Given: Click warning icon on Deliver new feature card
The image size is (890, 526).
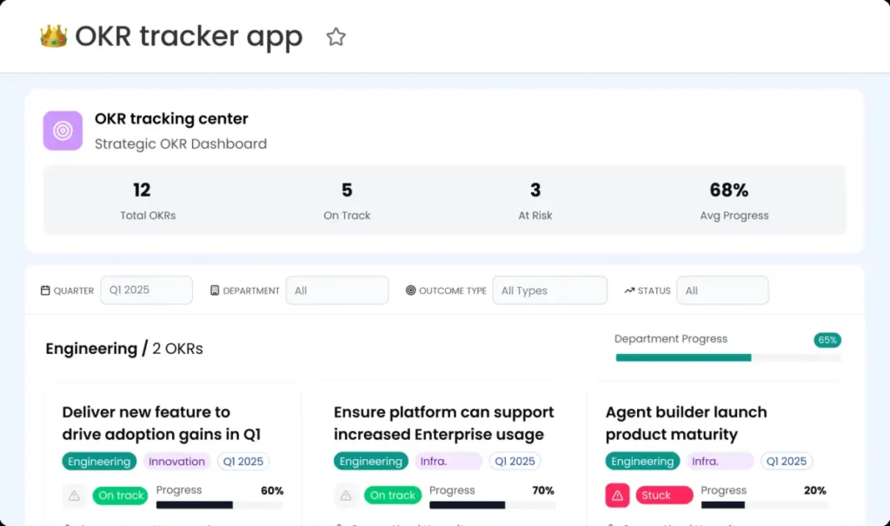Looking at the screenshot, I should 75,496.
